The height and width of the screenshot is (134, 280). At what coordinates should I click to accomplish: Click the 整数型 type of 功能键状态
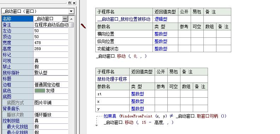pos(161,49)
